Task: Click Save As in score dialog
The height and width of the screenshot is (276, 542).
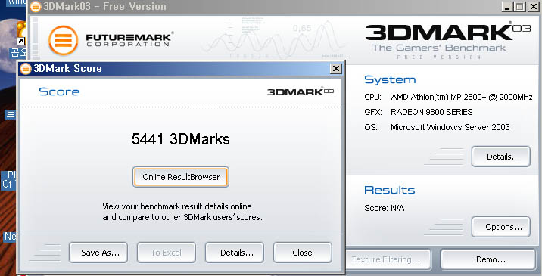Action: click(x=98, y=253)
